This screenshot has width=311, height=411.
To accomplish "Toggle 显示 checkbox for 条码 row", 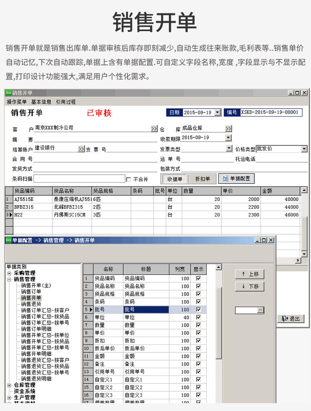I will pyautogui.click(x=198, y=302).
